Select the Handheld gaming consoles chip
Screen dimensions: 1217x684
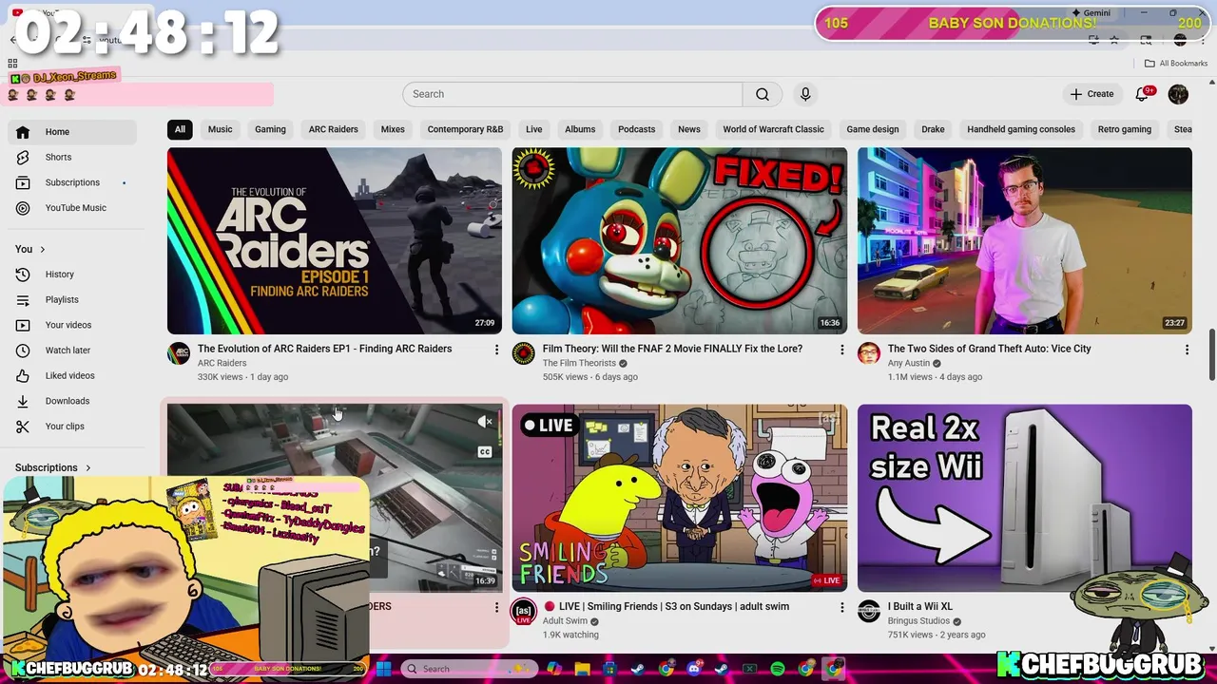(x=1021, y=129)
